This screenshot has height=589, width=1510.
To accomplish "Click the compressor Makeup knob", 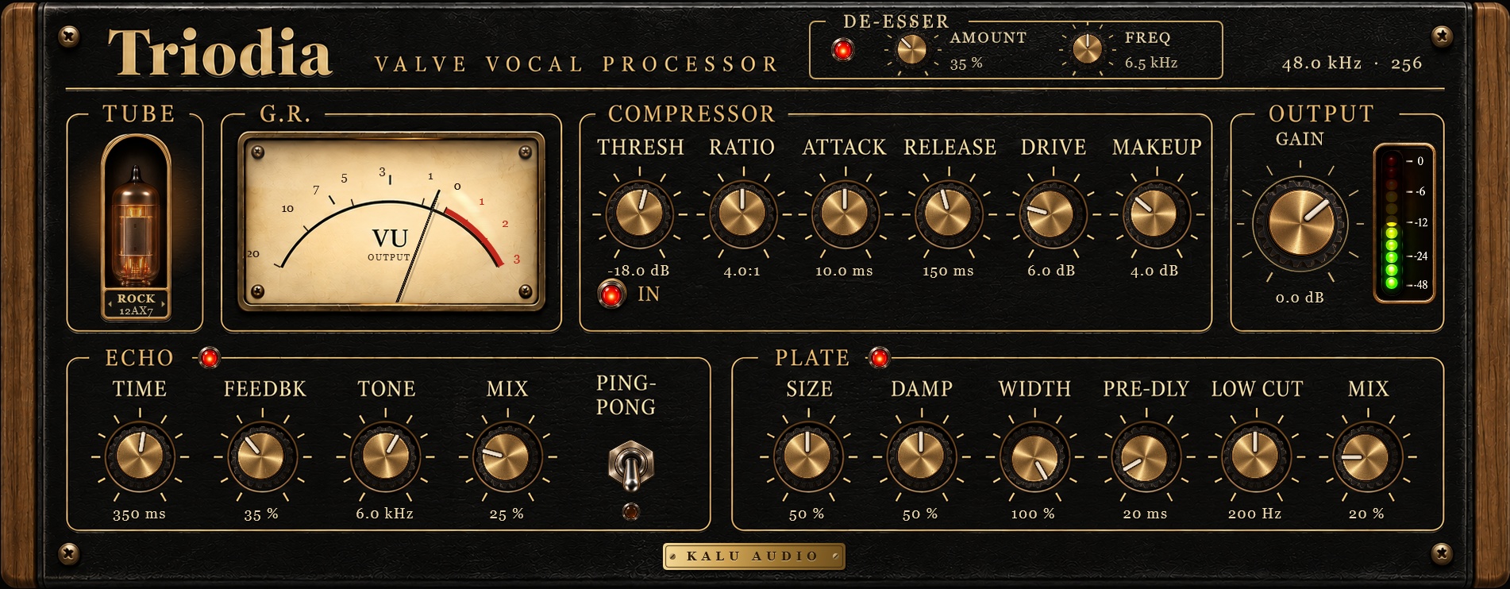I will 1154,214.
